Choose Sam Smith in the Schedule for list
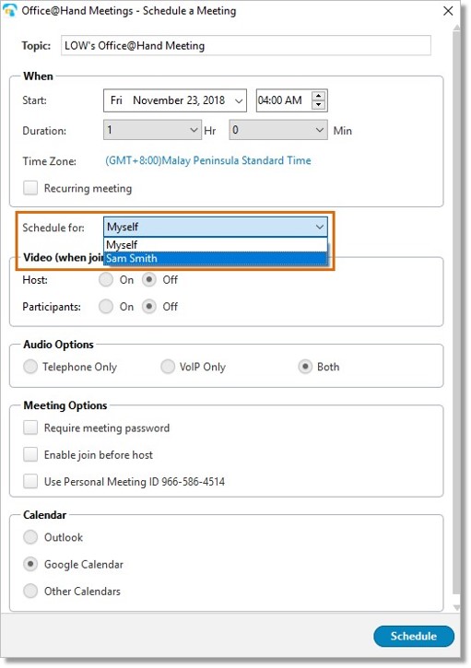Viewport: 471px width, 668px height. [x=216, y=259]
